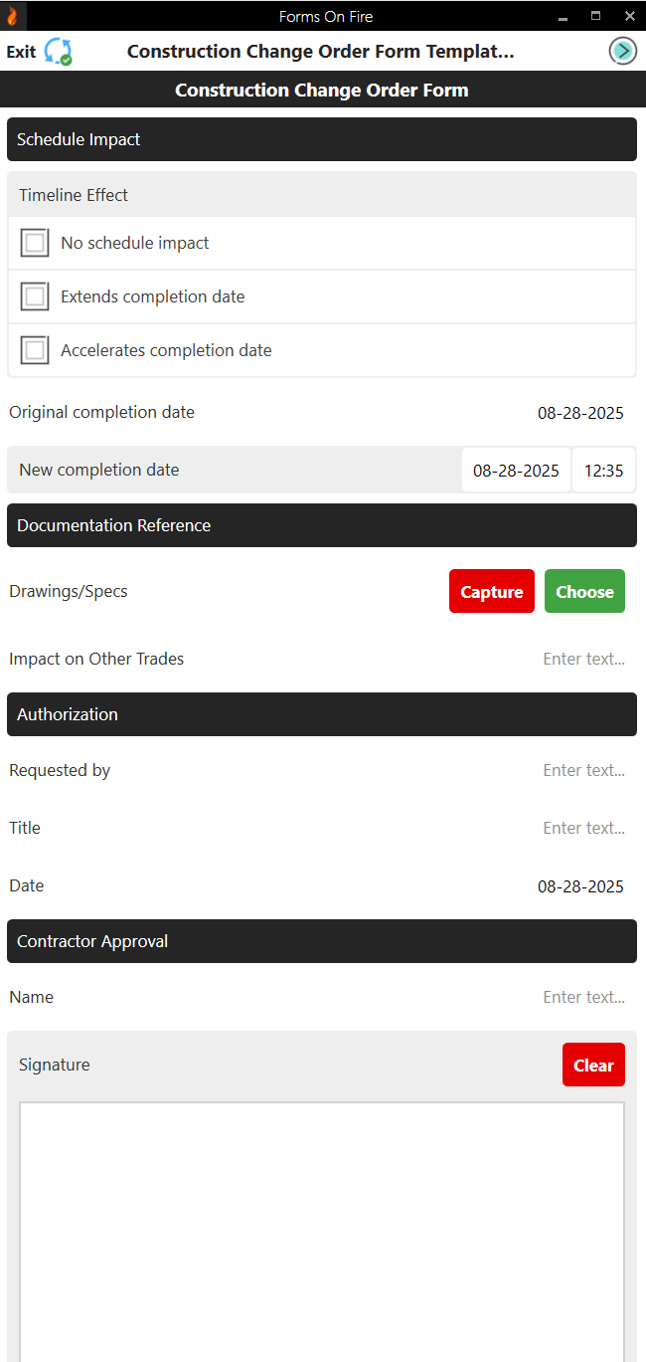This screenshot has width=646, height=1362.
Task: Click the Requested by text field
Action: [584, 769]
